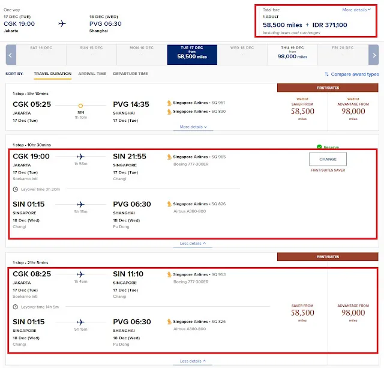Click the green Reserve checkmark icon
This screenshot has width=384, height=368.
pyautogui.click(x=319, y=146)
